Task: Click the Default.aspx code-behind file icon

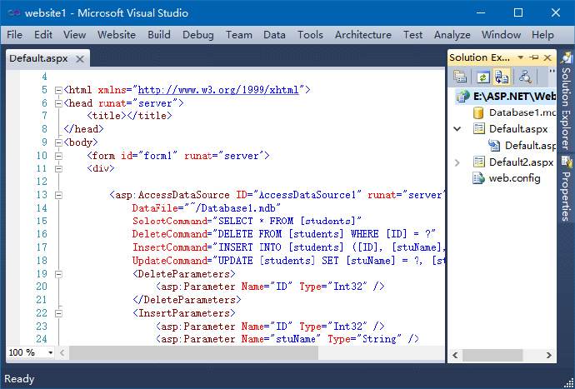Action: pyautogui.click(x=494, y=146)
